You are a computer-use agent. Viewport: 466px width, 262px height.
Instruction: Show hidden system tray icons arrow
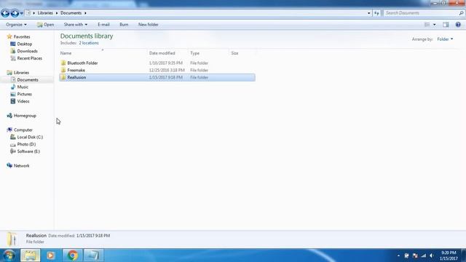(x=398, y=255)
